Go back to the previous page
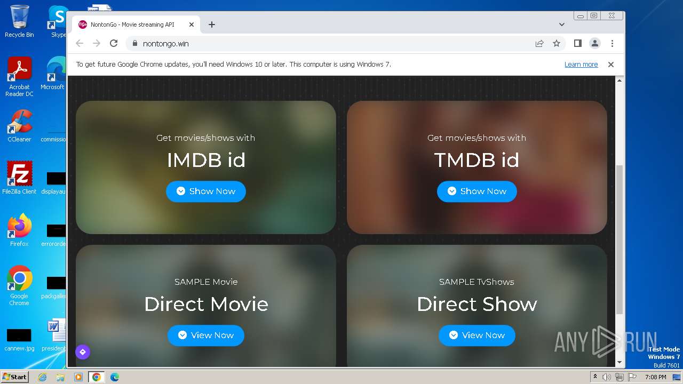Image resolution: width=683 pixels, height=384 pixels. click(x=80, y=44)
